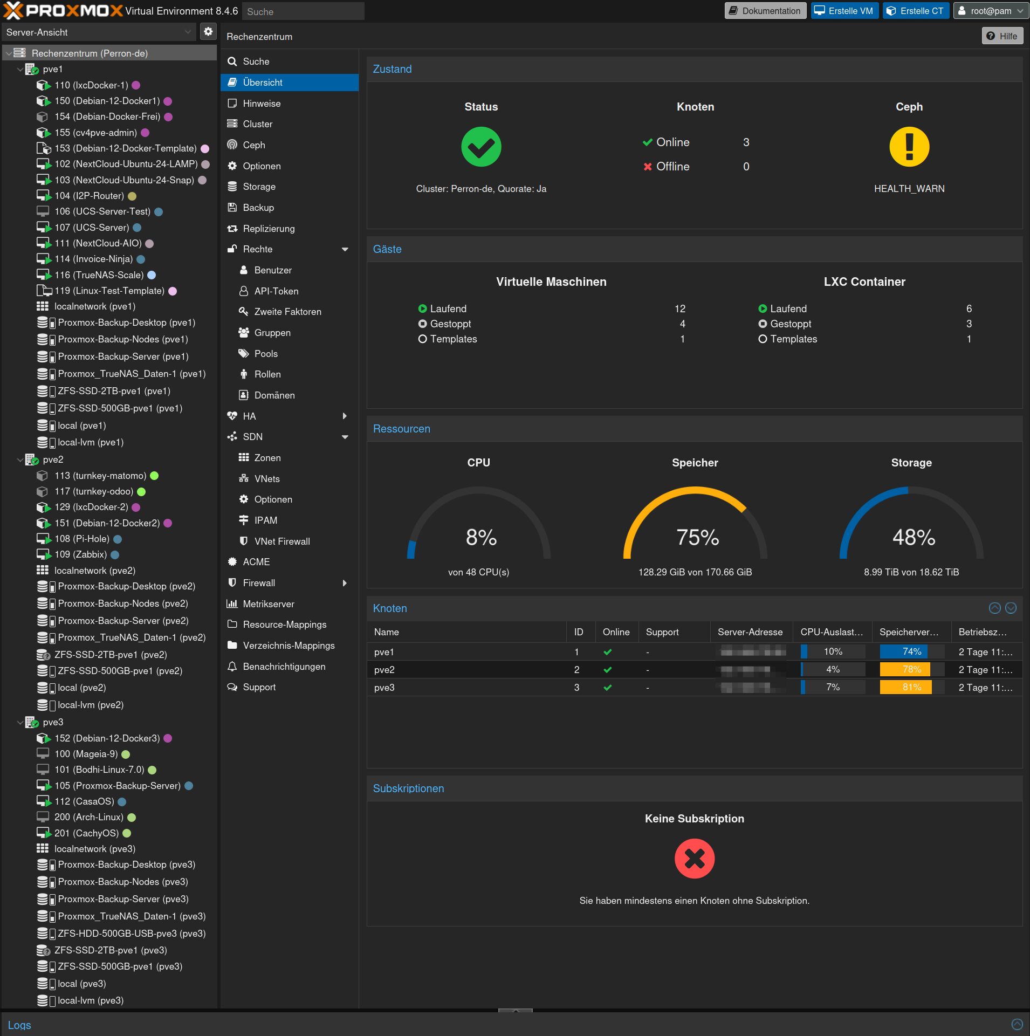Screen dimensions: 1030x1036
Task: Select the pve2 row in Knoten table
Action: pyautogui.click(x=695, y=669)
